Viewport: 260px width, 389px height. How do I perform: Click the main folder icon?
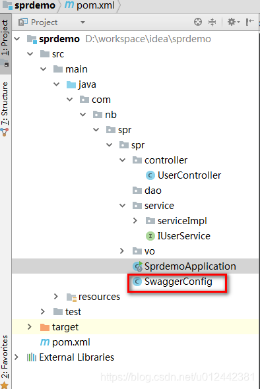(58, 69)
